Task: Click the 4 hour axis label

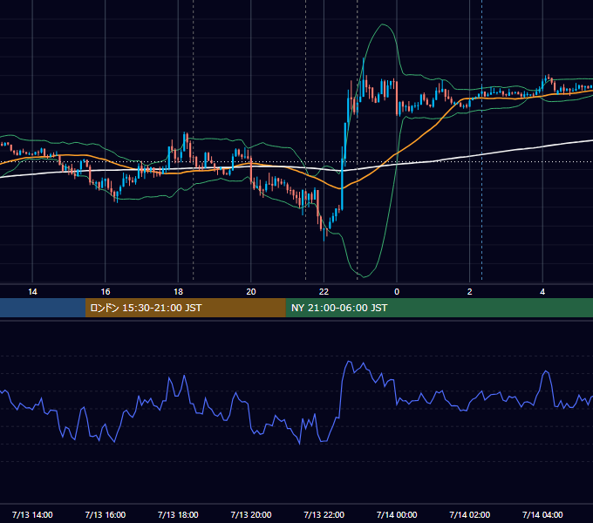Action: (542, 292)
